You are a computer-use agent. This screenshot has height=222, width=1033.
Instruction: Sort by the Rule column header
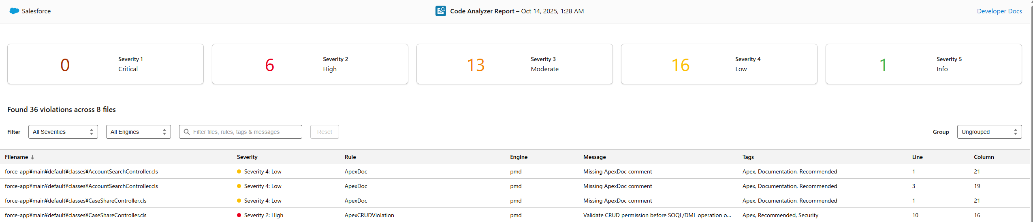tap(350, 157)
